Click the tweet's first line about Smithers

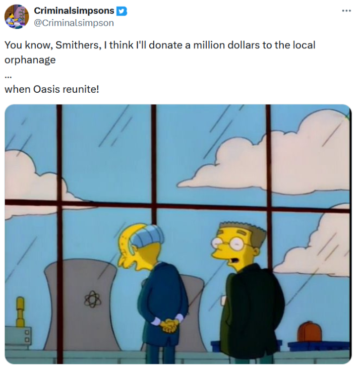(160, 45)
